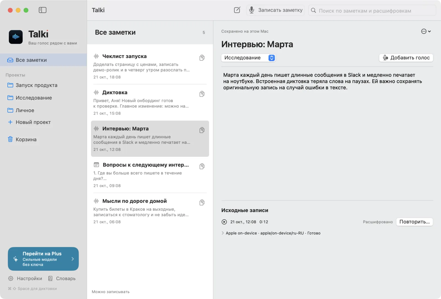441x299 pixels.
Task: Click the Space для диктовки shortcut hint
Action: pos(33,289)
